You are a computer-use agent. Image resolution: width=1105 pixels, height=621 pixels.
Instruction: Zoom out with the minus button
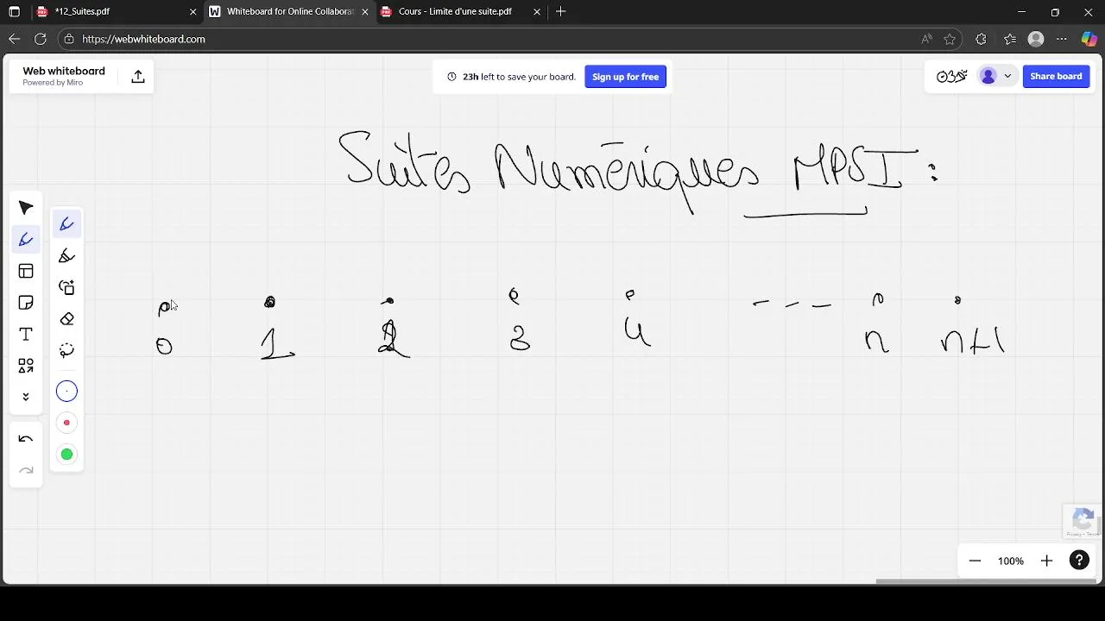coord(975,561)
